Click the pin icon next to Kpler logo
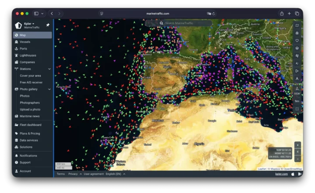Image resolution: width=315 pixels, height=193 pixels. [x=48, y=25]
